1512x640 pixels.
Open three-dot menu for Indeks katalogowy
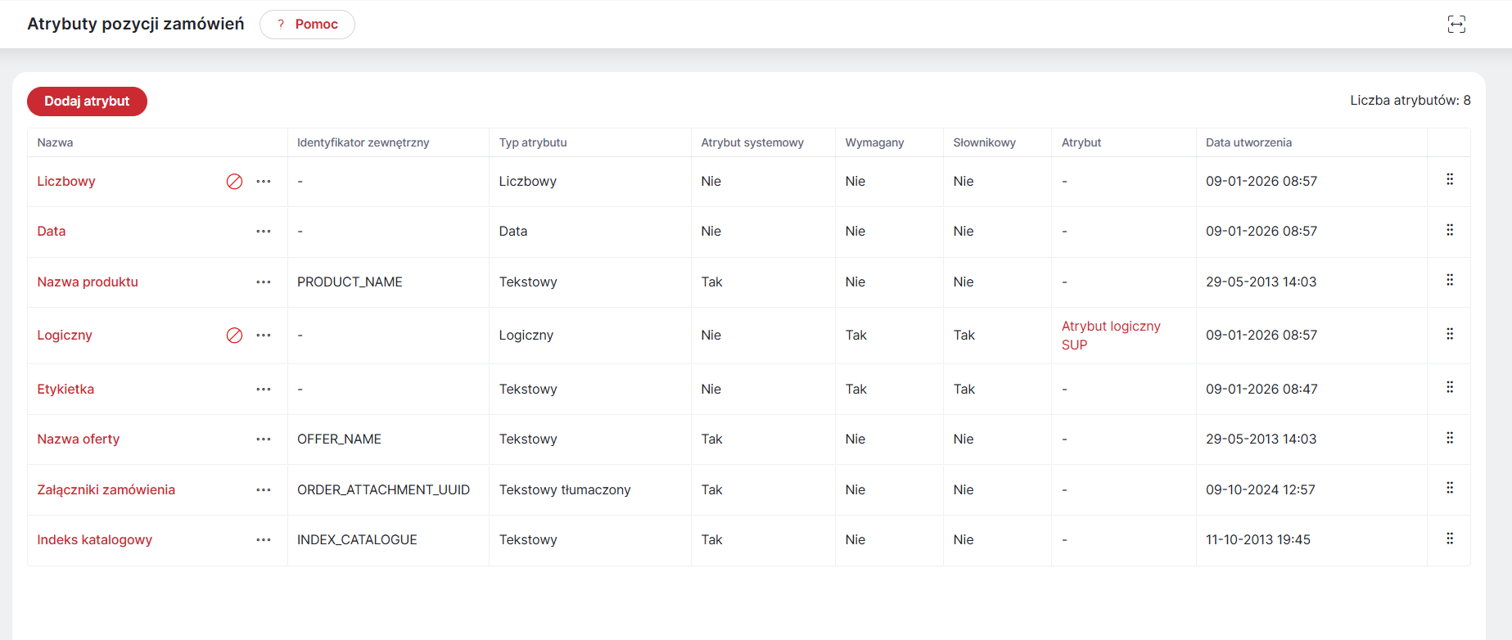pyautogui.click(x=264, y=540)
